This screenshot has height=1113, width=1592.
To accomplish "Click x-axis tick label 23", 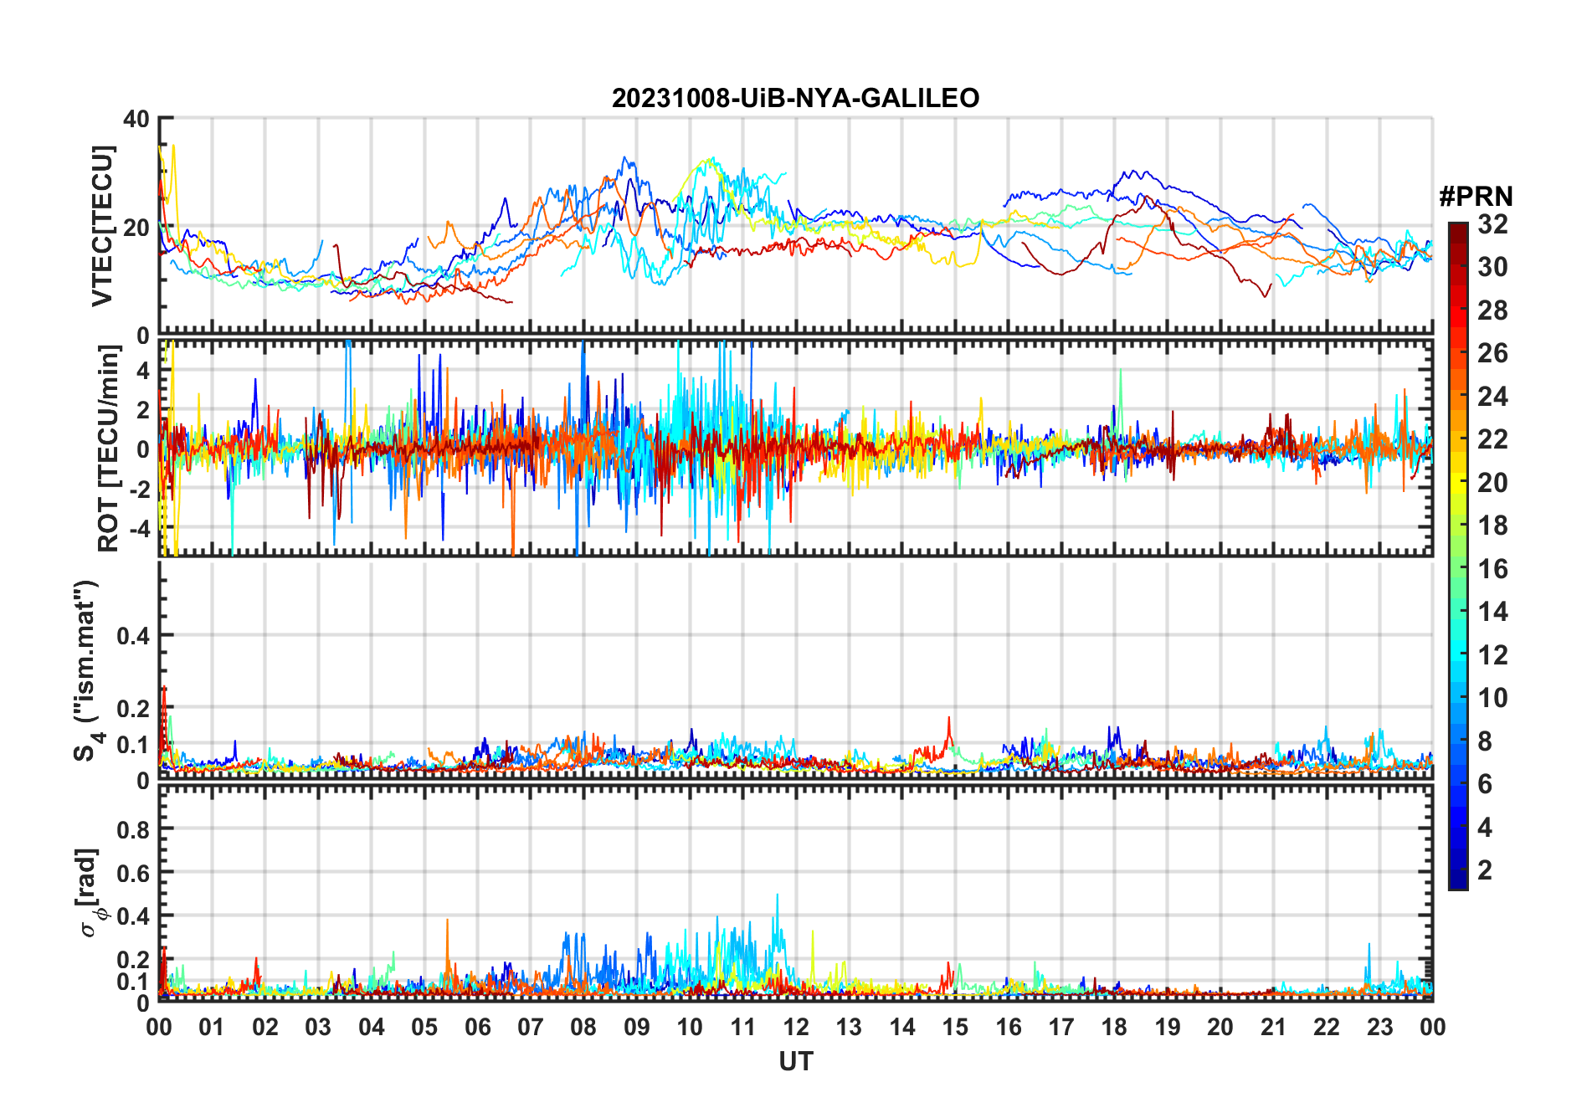I will (1379, 1027).
